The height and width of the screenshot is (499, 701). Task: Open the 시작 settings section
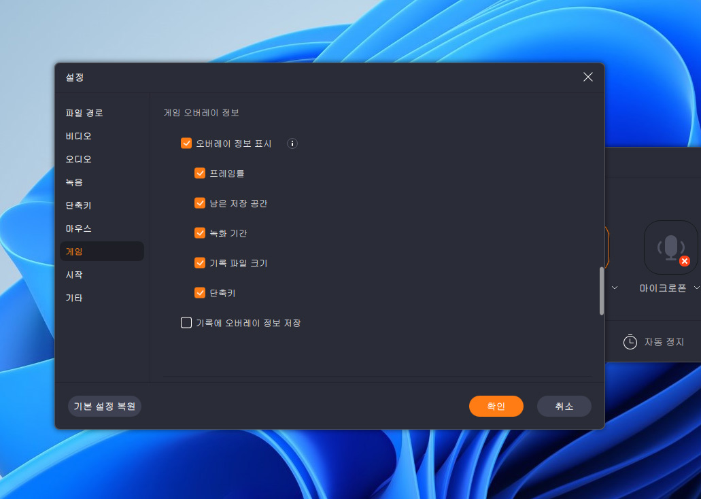pyautogui.click(x=74, y=275)
